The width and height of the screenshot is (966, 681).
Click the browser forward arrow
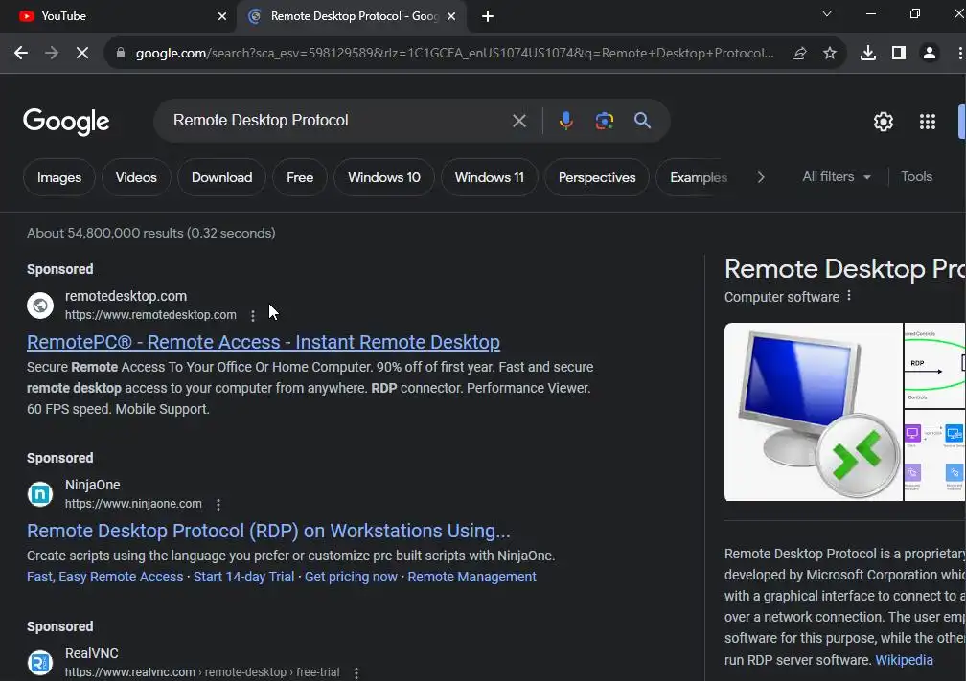tap(52, 53)
